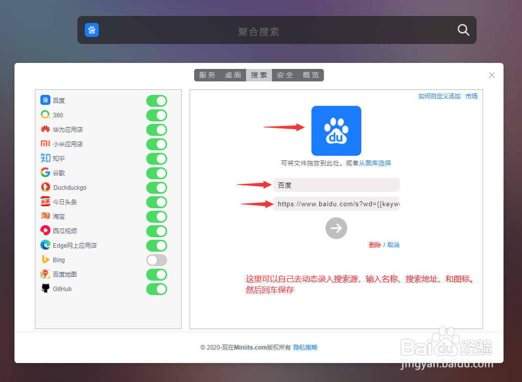The width and height of the screenshot is (522, 382).
Task: Switch to the 服务 tab
Action: coord(208,75)
